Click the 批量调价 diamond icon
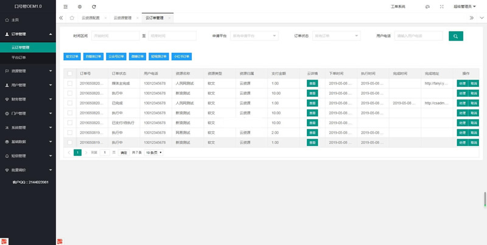Image resolution: width=487 pixels, height=245 pixels. pyautogui.click(x=7, y=170)
